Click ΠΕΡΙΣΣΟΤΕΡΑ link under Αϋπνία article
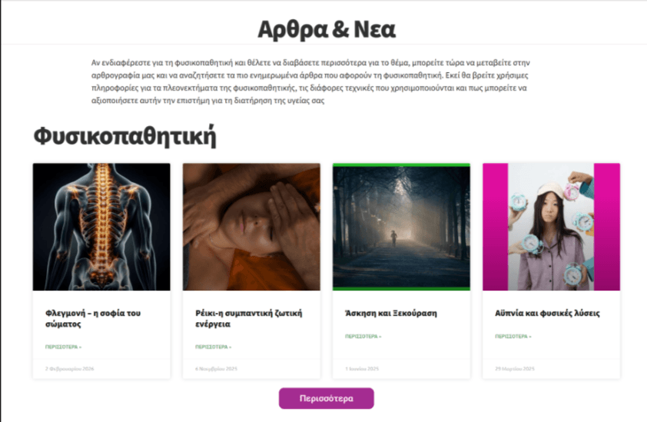This screenshot has height=422, width=647. coord(513,337)
